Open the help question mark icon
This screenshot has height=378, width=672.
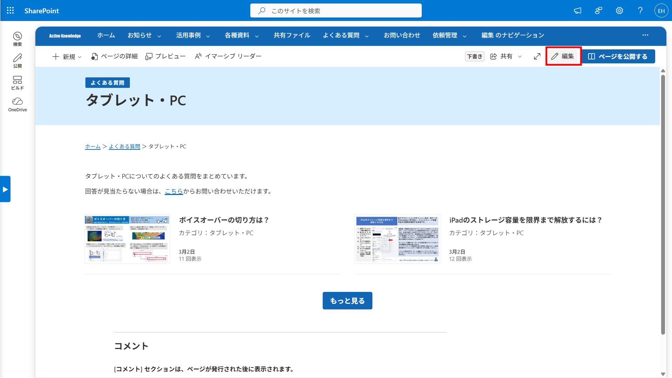[640, 10]
